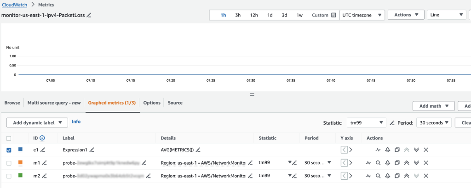Switch m1 to right Y axis
471x188 pixels.
point(350,163)
